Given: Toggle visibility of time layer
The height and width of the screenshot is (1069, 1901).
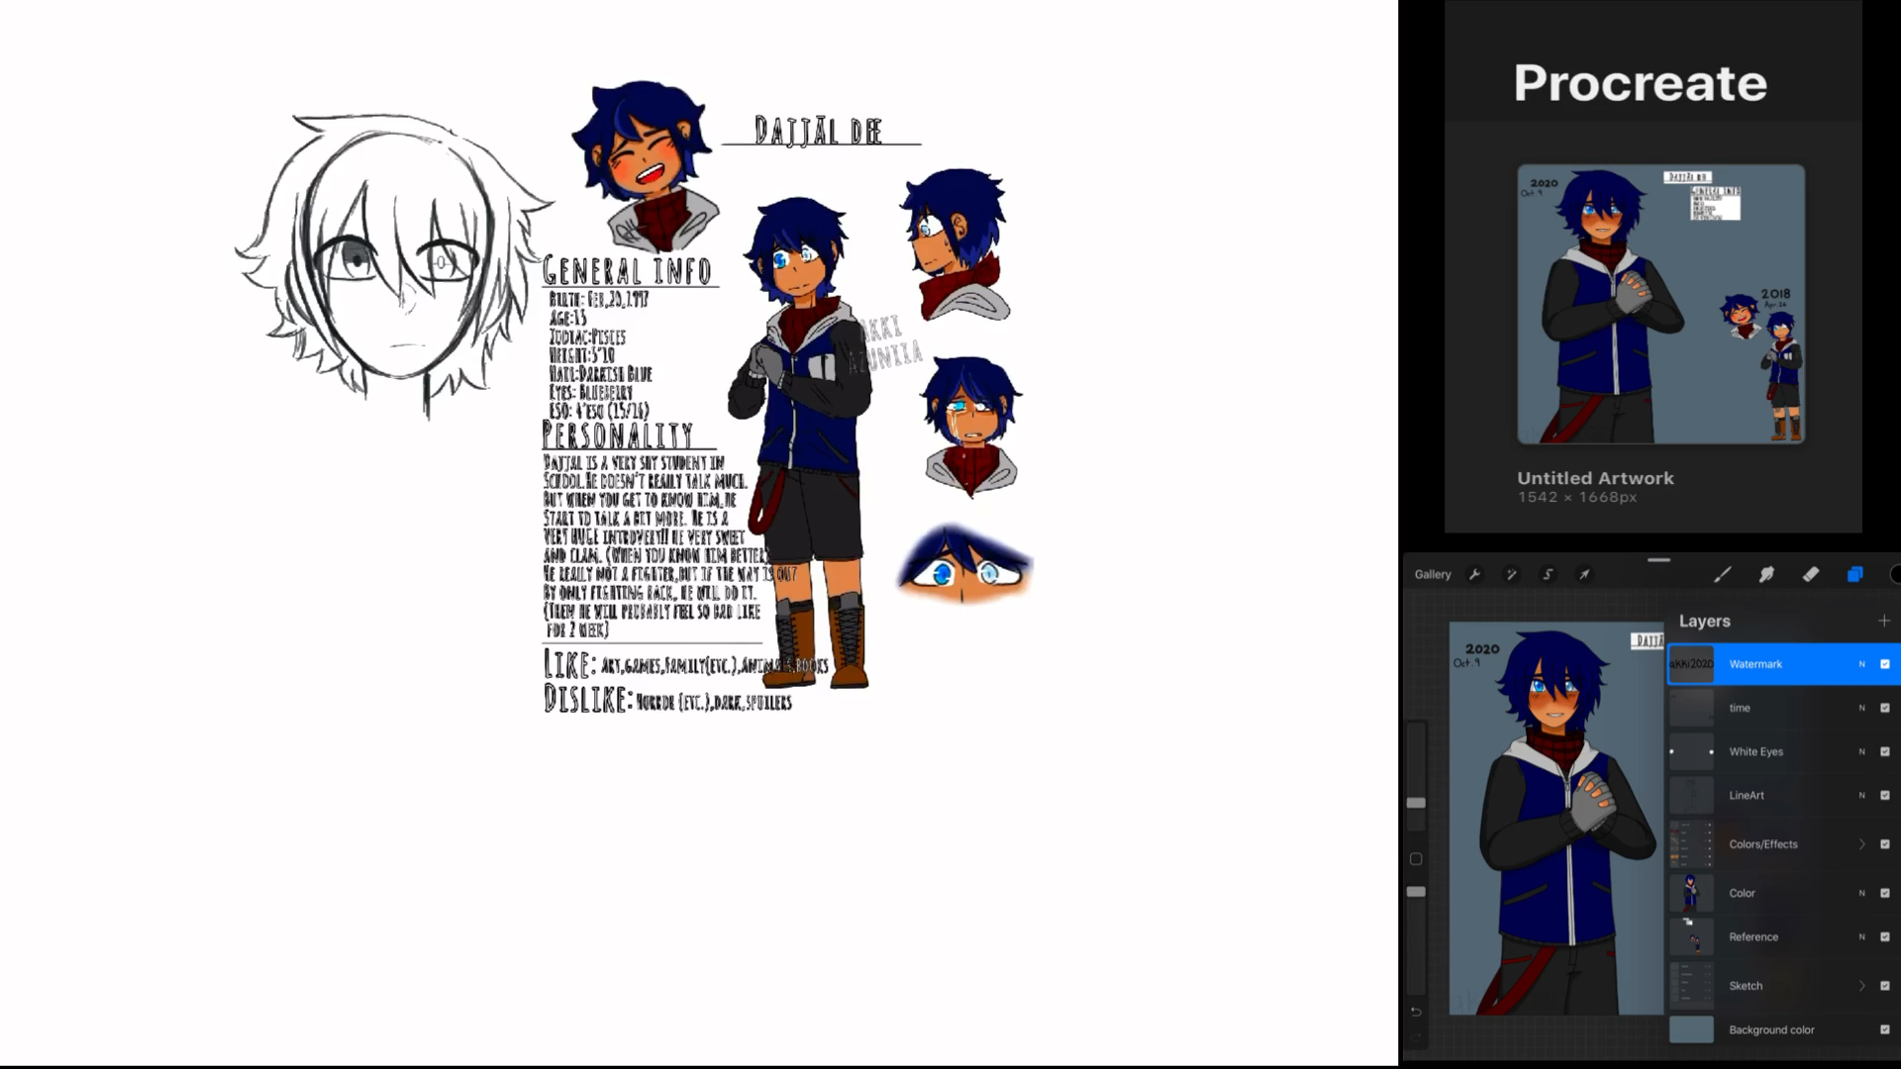Looking at the screenshot, I should point(1885,708).
